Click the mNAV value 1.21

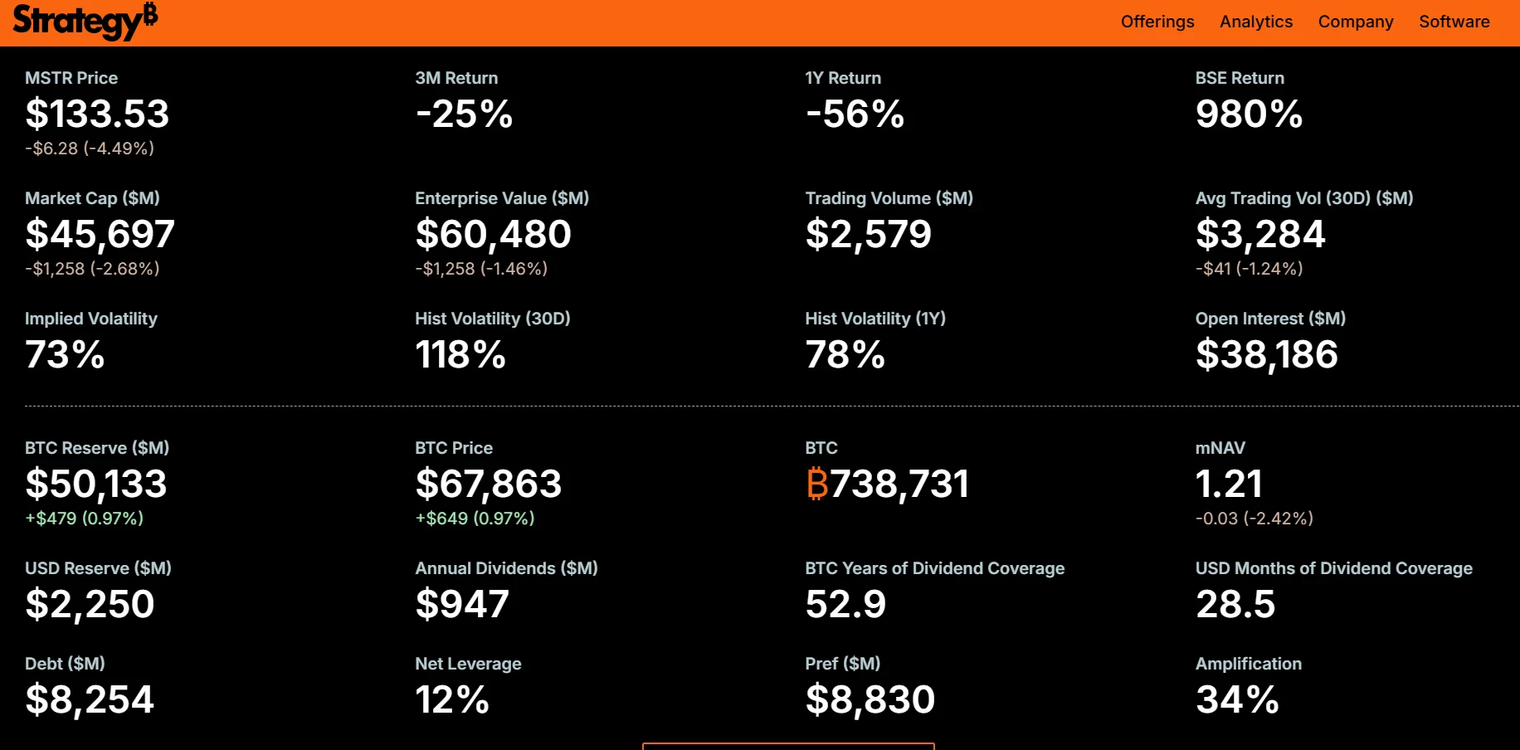1229,484
